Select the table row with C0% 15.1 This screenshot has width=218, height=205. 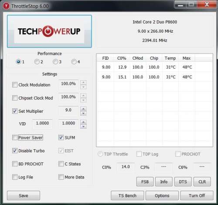click(x=154, y=77)
